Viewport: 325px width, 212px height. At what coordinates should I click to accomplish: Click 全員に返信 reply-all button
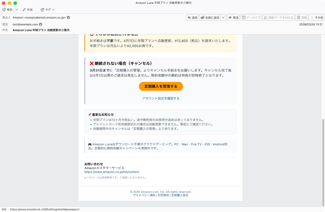[x=210, y=17]
